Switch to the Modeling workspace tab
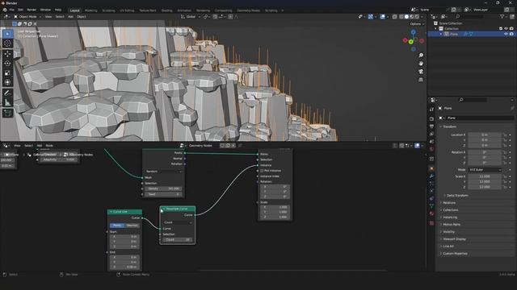Viewport: 517px width, 290px height. [x=90, y=10]
